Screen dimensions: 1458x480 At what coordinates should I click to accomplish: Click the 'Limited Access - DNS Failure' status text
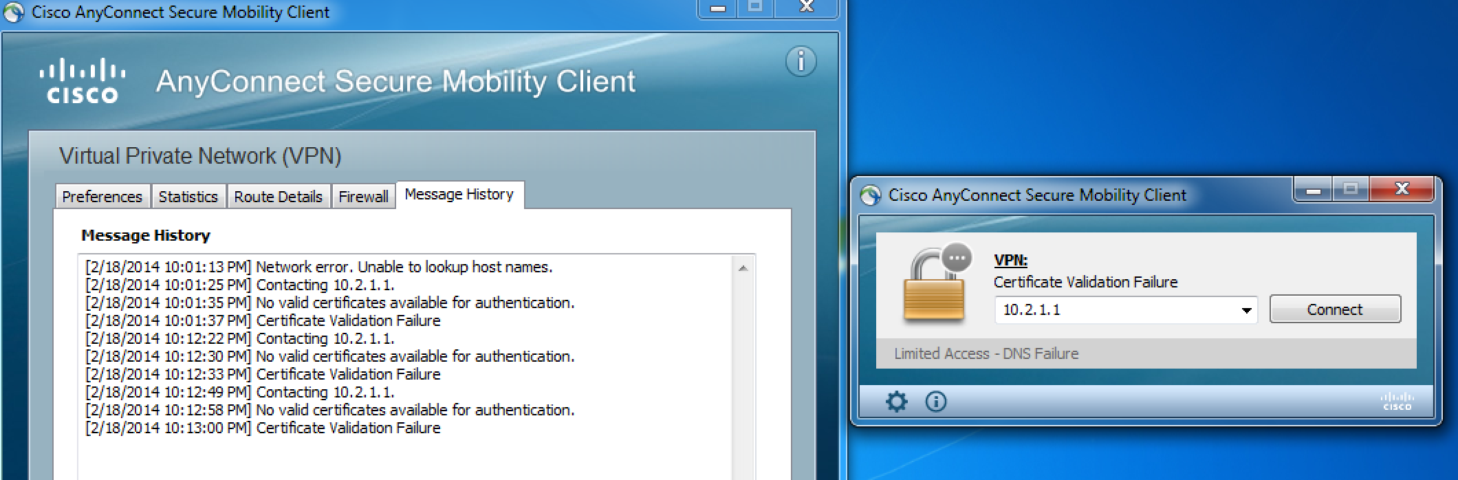[986, 354]
